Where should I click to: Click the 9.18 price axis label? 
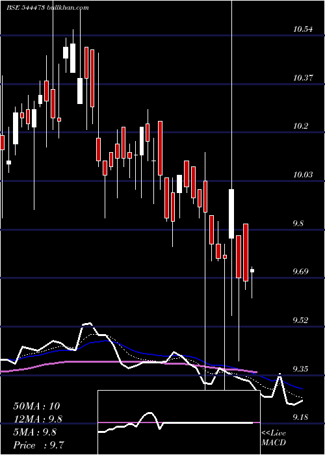301,417
